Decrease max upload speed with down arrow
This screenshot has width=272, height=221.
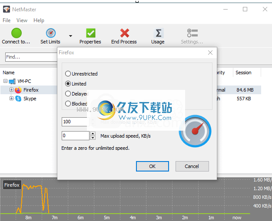click(x=93, y=138)
